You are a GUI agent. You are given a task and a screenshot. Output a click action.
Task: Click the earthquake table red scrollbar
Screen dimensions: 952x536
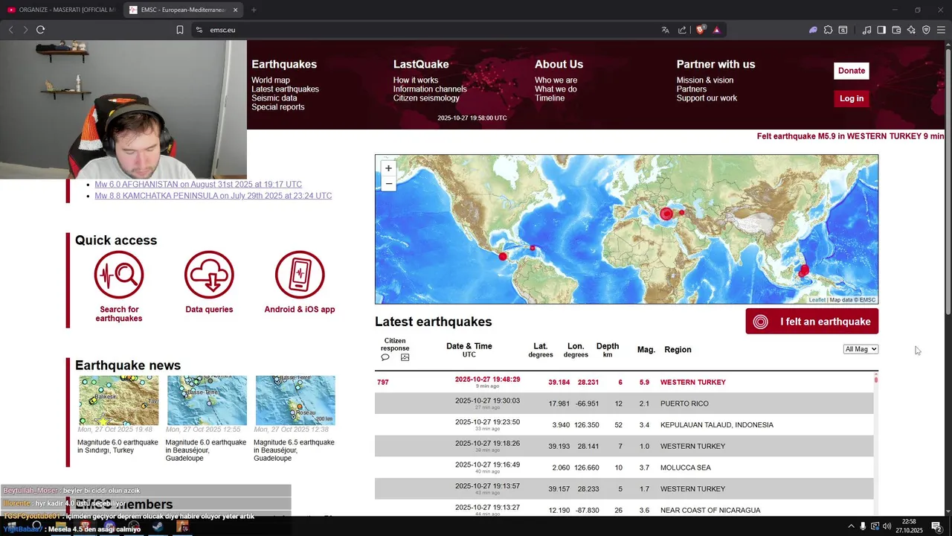coord(876,380)
